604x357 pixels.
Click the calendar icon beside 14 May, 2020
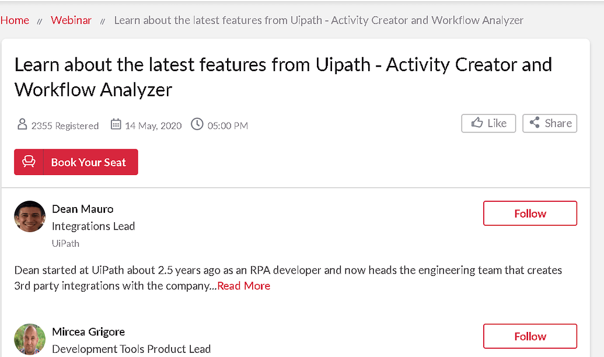click(116, 124)
